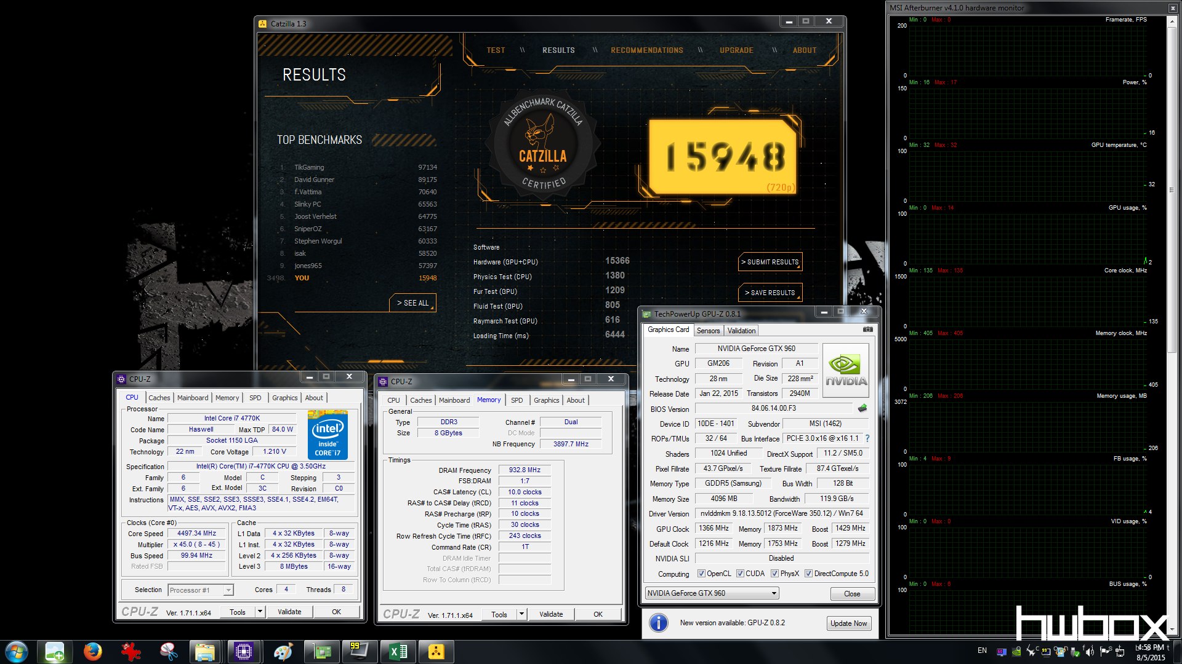
Task: Toggle the DirectCompute 5.0 checkbox
Action: pyautogui.click(x=808, y=574)
